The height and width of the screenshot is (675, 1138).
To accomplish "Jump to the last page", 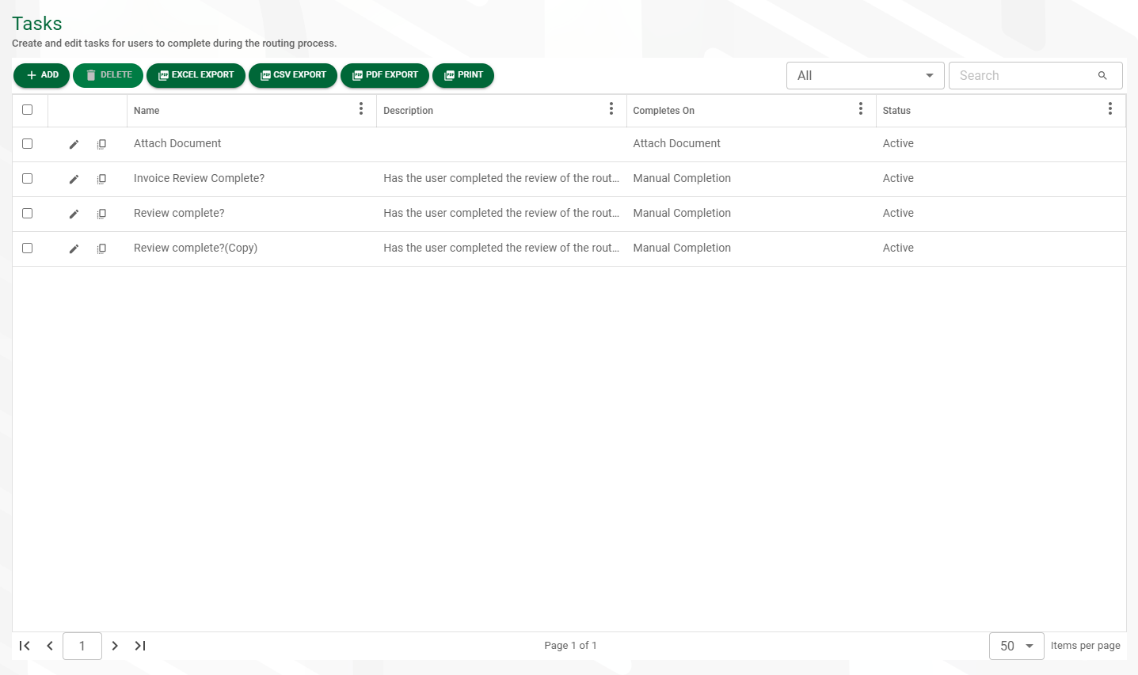I will (x=140, y=646).
